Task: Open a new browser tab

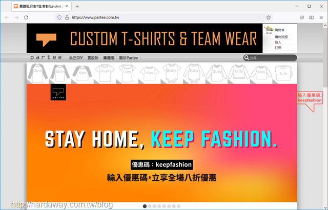Action: click(x=77, y=7)
